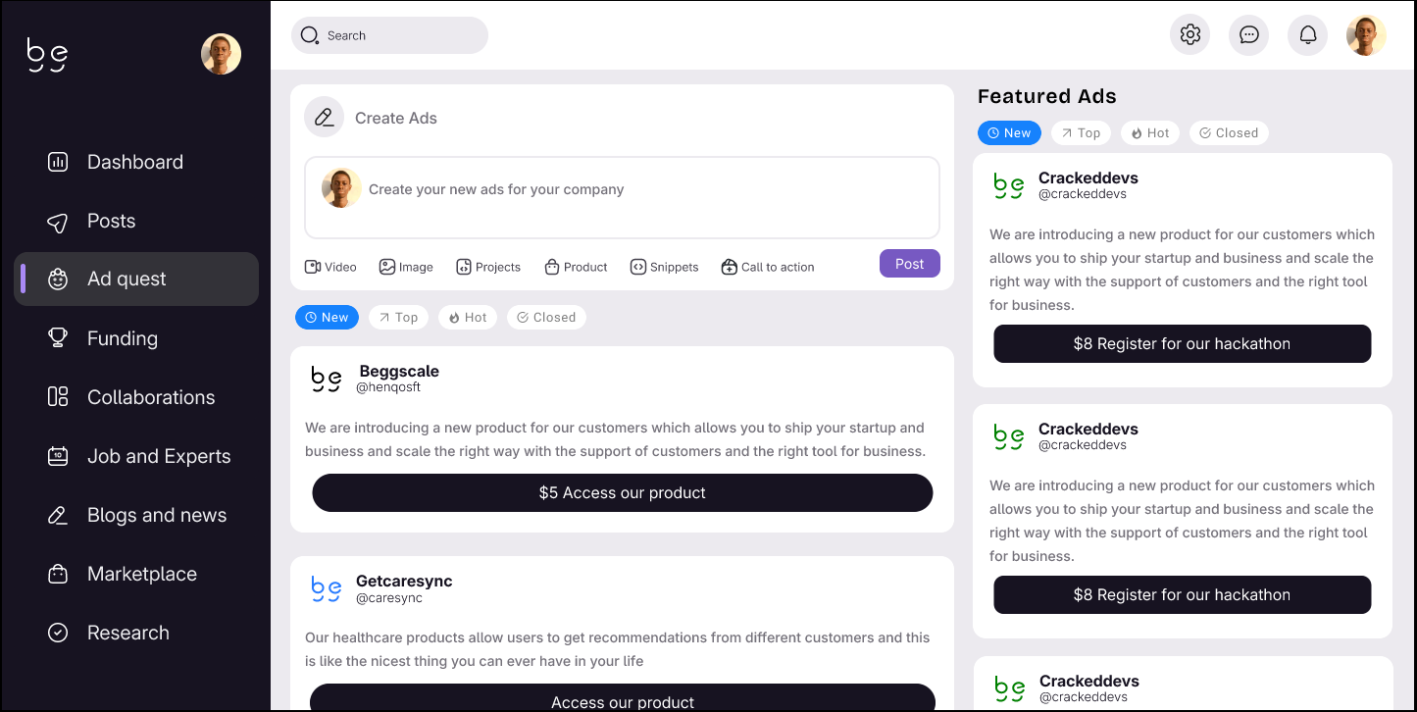Open the messages chat bubble icon

(x=1248, y=35)
